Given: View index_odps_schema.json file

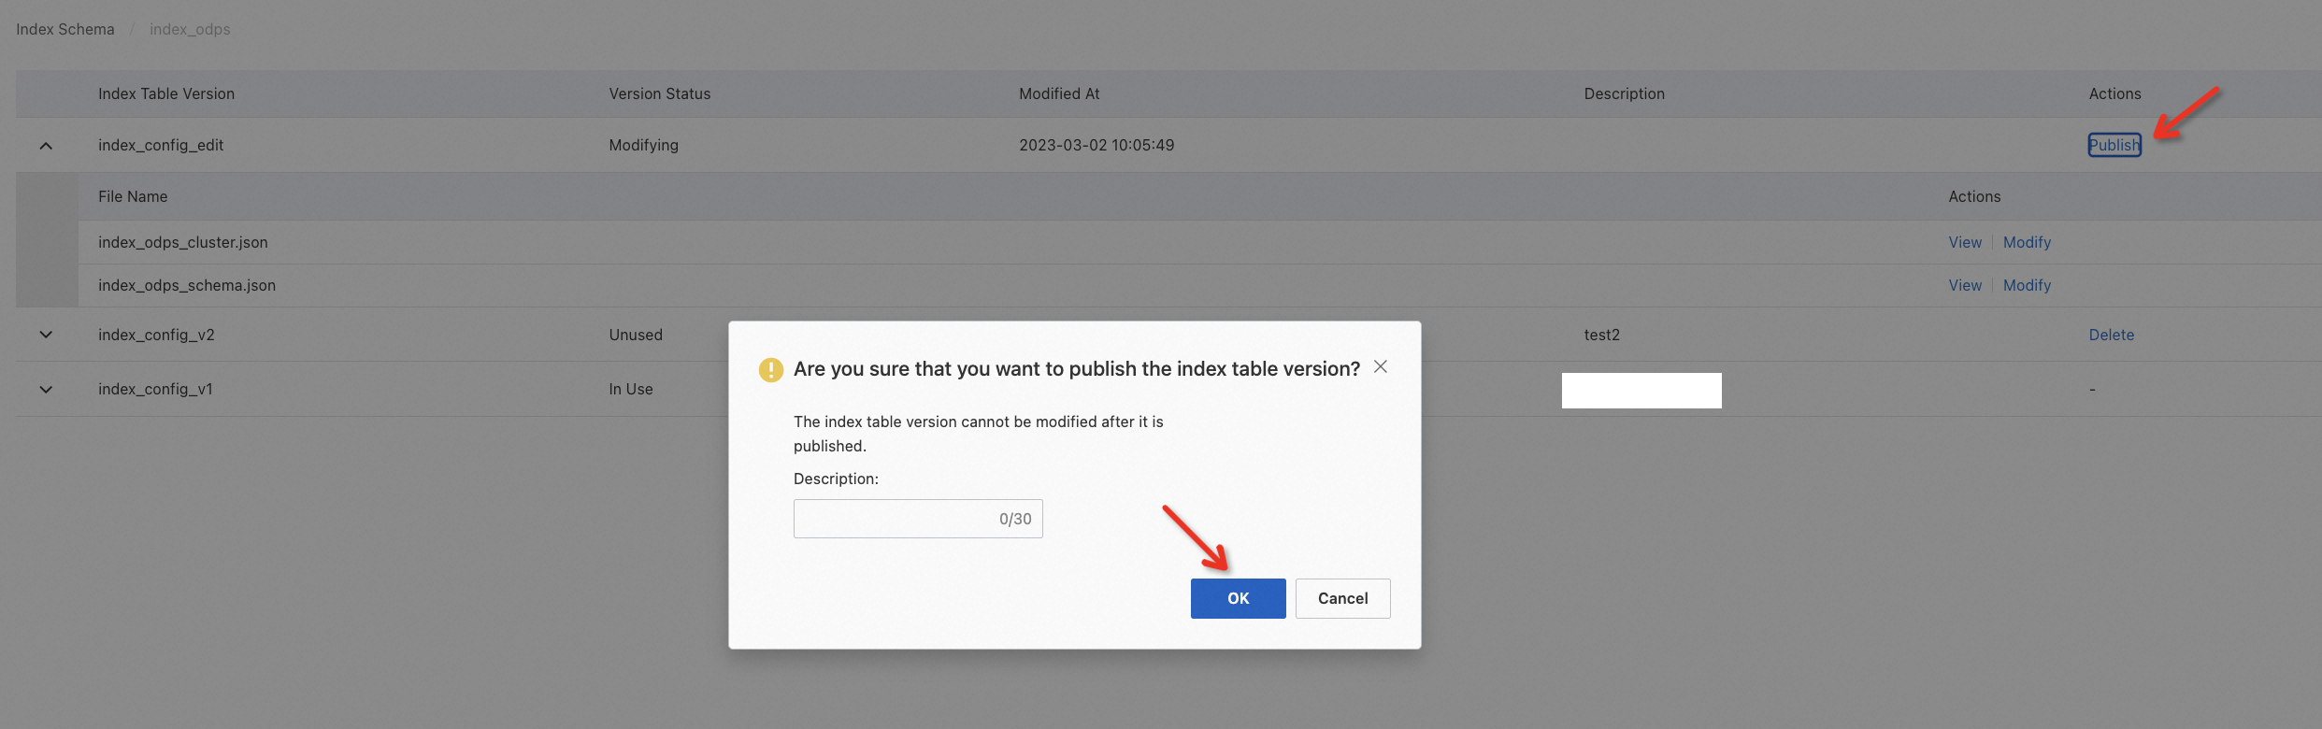Looking at the screenshot, I should [x=1965, y=285].
